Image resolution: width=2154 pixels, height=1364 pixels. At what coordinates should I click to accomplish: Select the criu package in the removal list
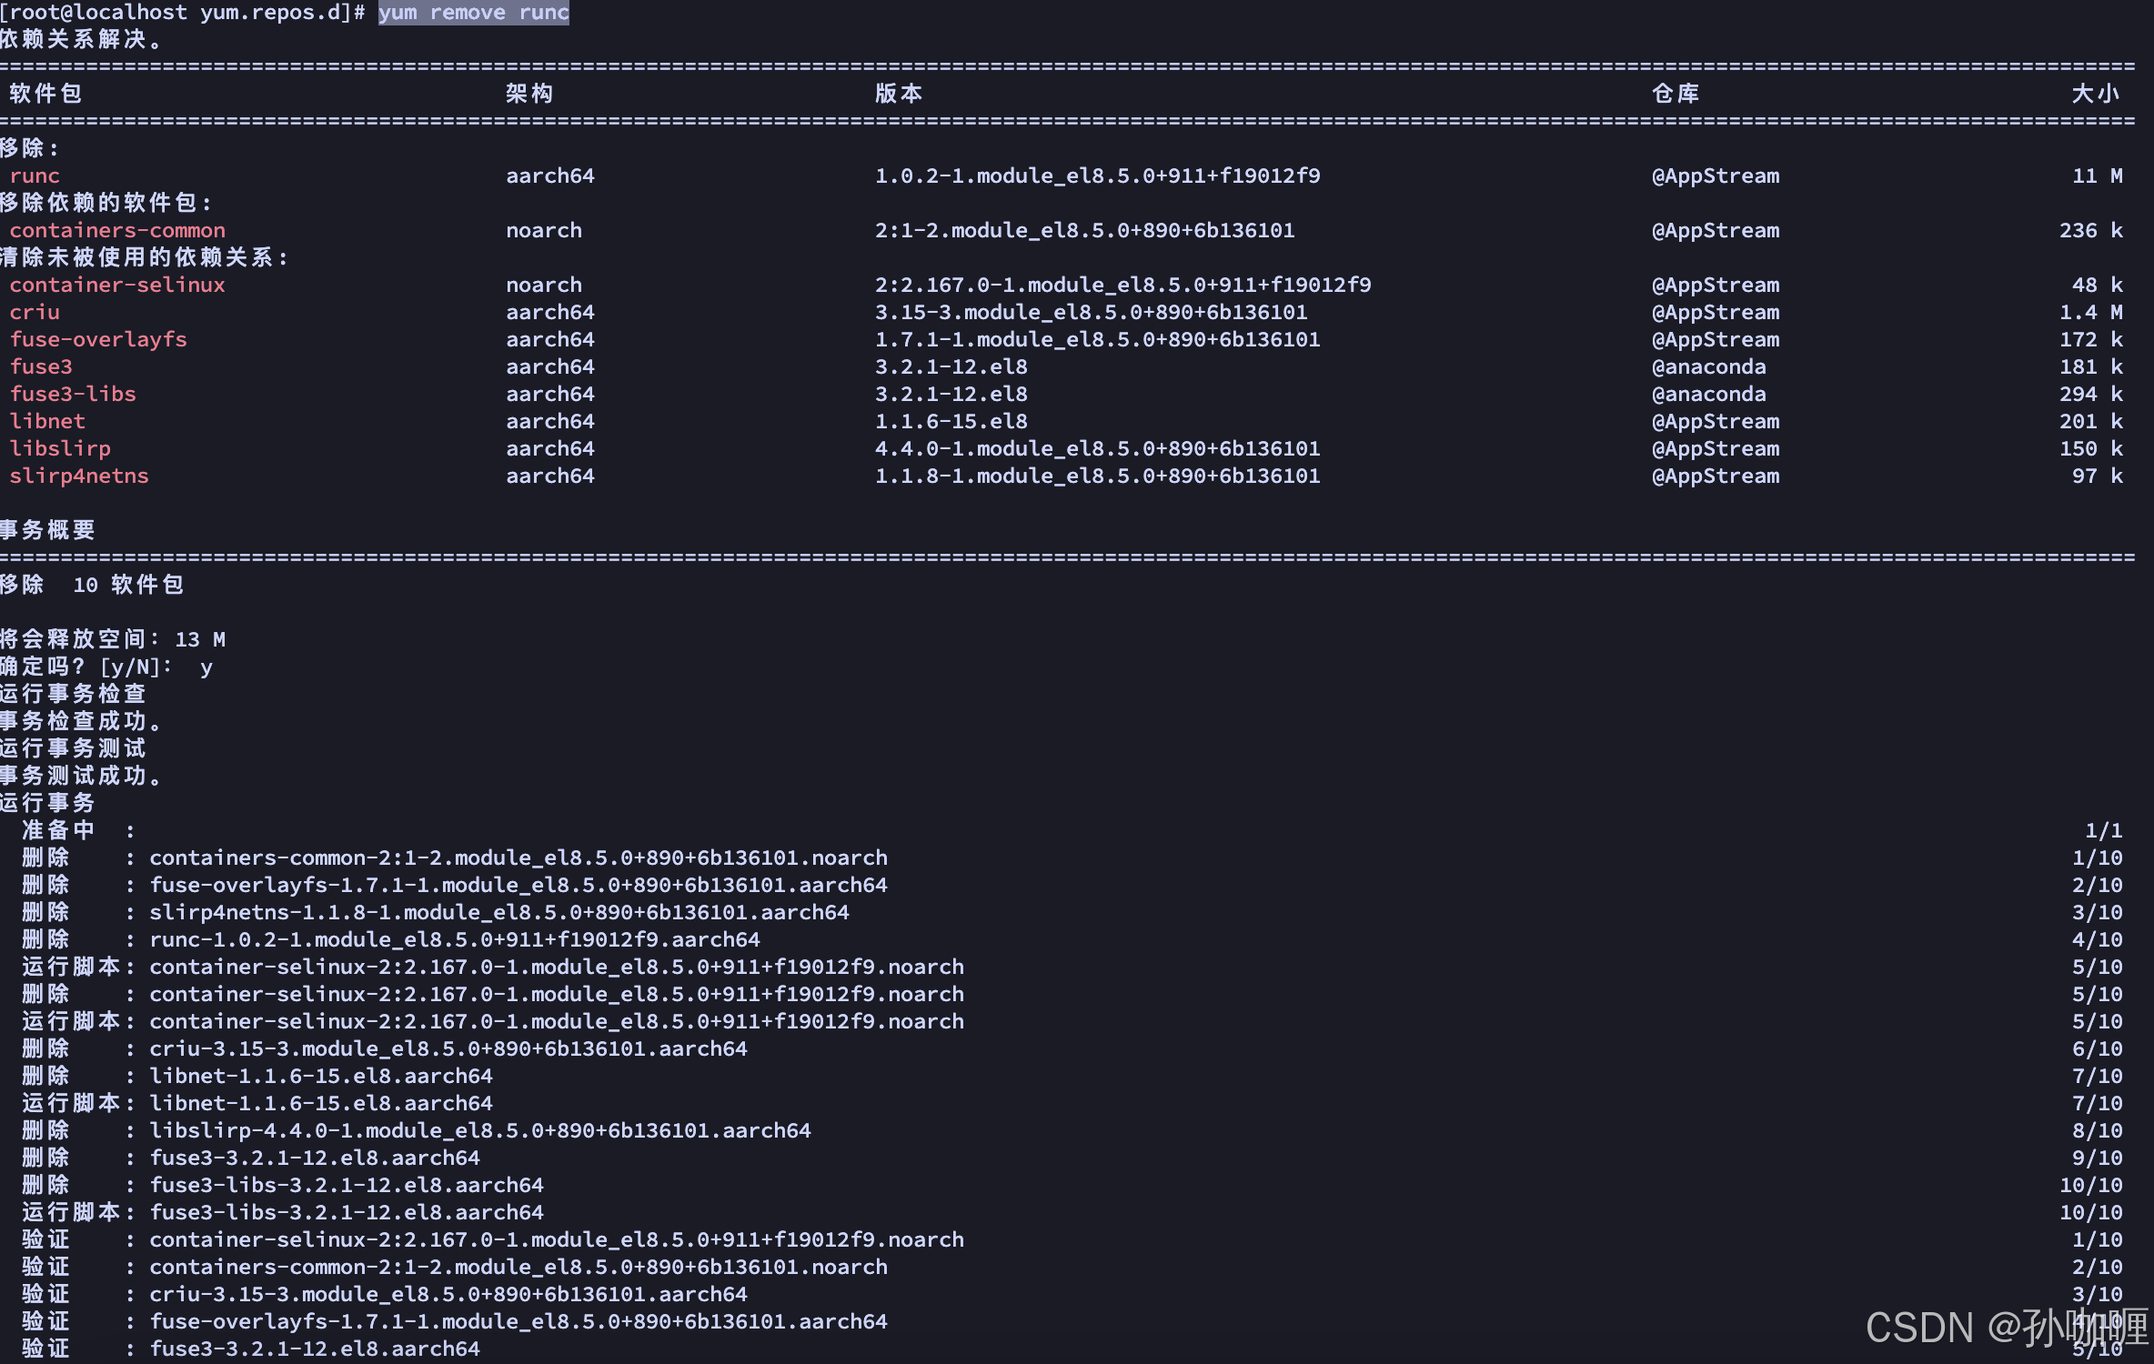pyautogui.click(x=35, y=312)
